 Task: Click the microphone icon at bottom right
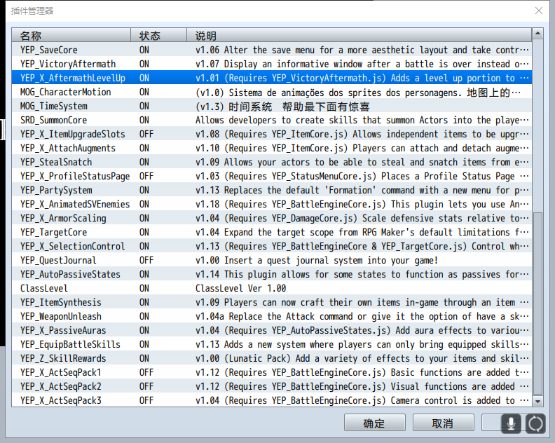pos(511,423)
